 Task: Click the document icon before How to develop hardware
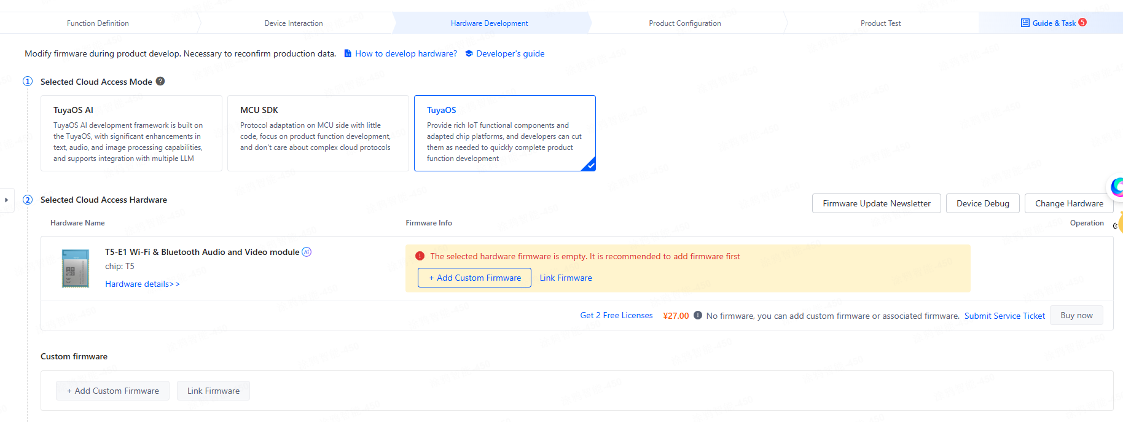[348, 53]
